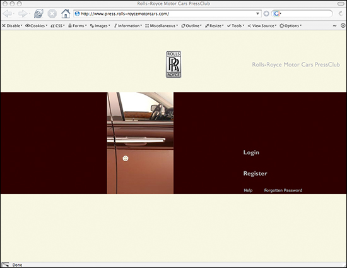Click the Forward arrow button

pyautogui.click(x=23, y=14)
